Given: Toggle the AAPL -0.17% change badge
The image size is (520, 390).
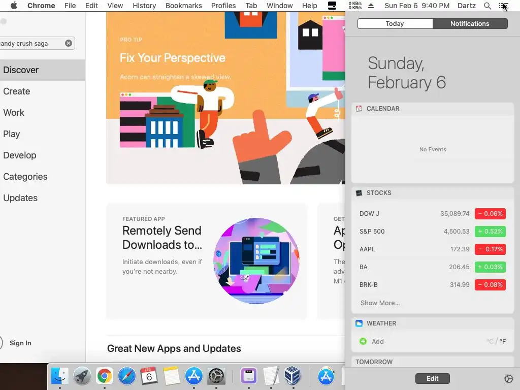Looking at the screenshot, I should pos(490,249).
